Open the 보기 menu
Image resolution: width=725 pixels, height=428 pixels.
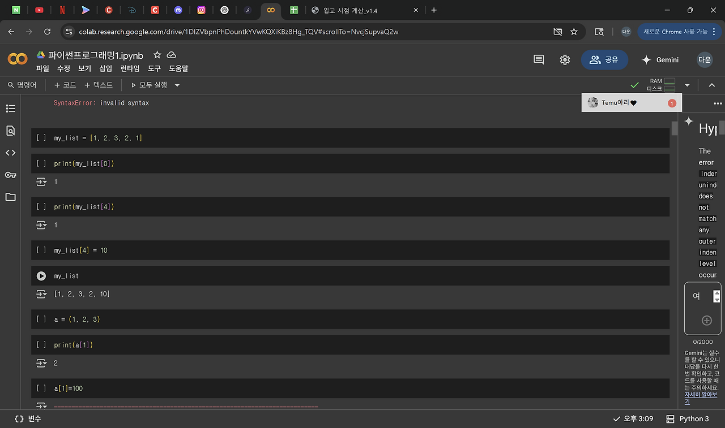coord(84,68)
